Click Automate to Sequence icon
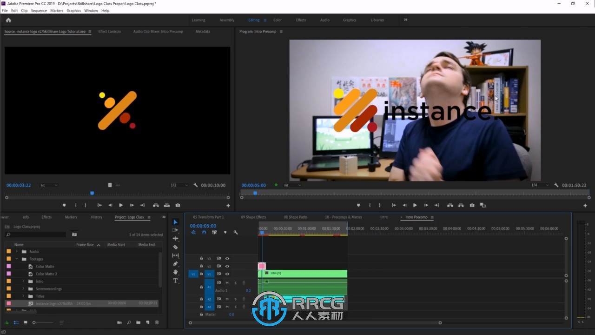Screen dimensions: 595x335 [x=119, y=322]
